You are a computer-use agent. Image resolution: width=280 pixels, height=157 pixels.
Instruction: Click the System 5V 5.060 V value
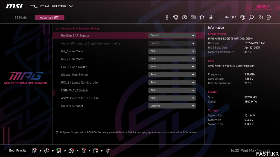tap(249, 120)
